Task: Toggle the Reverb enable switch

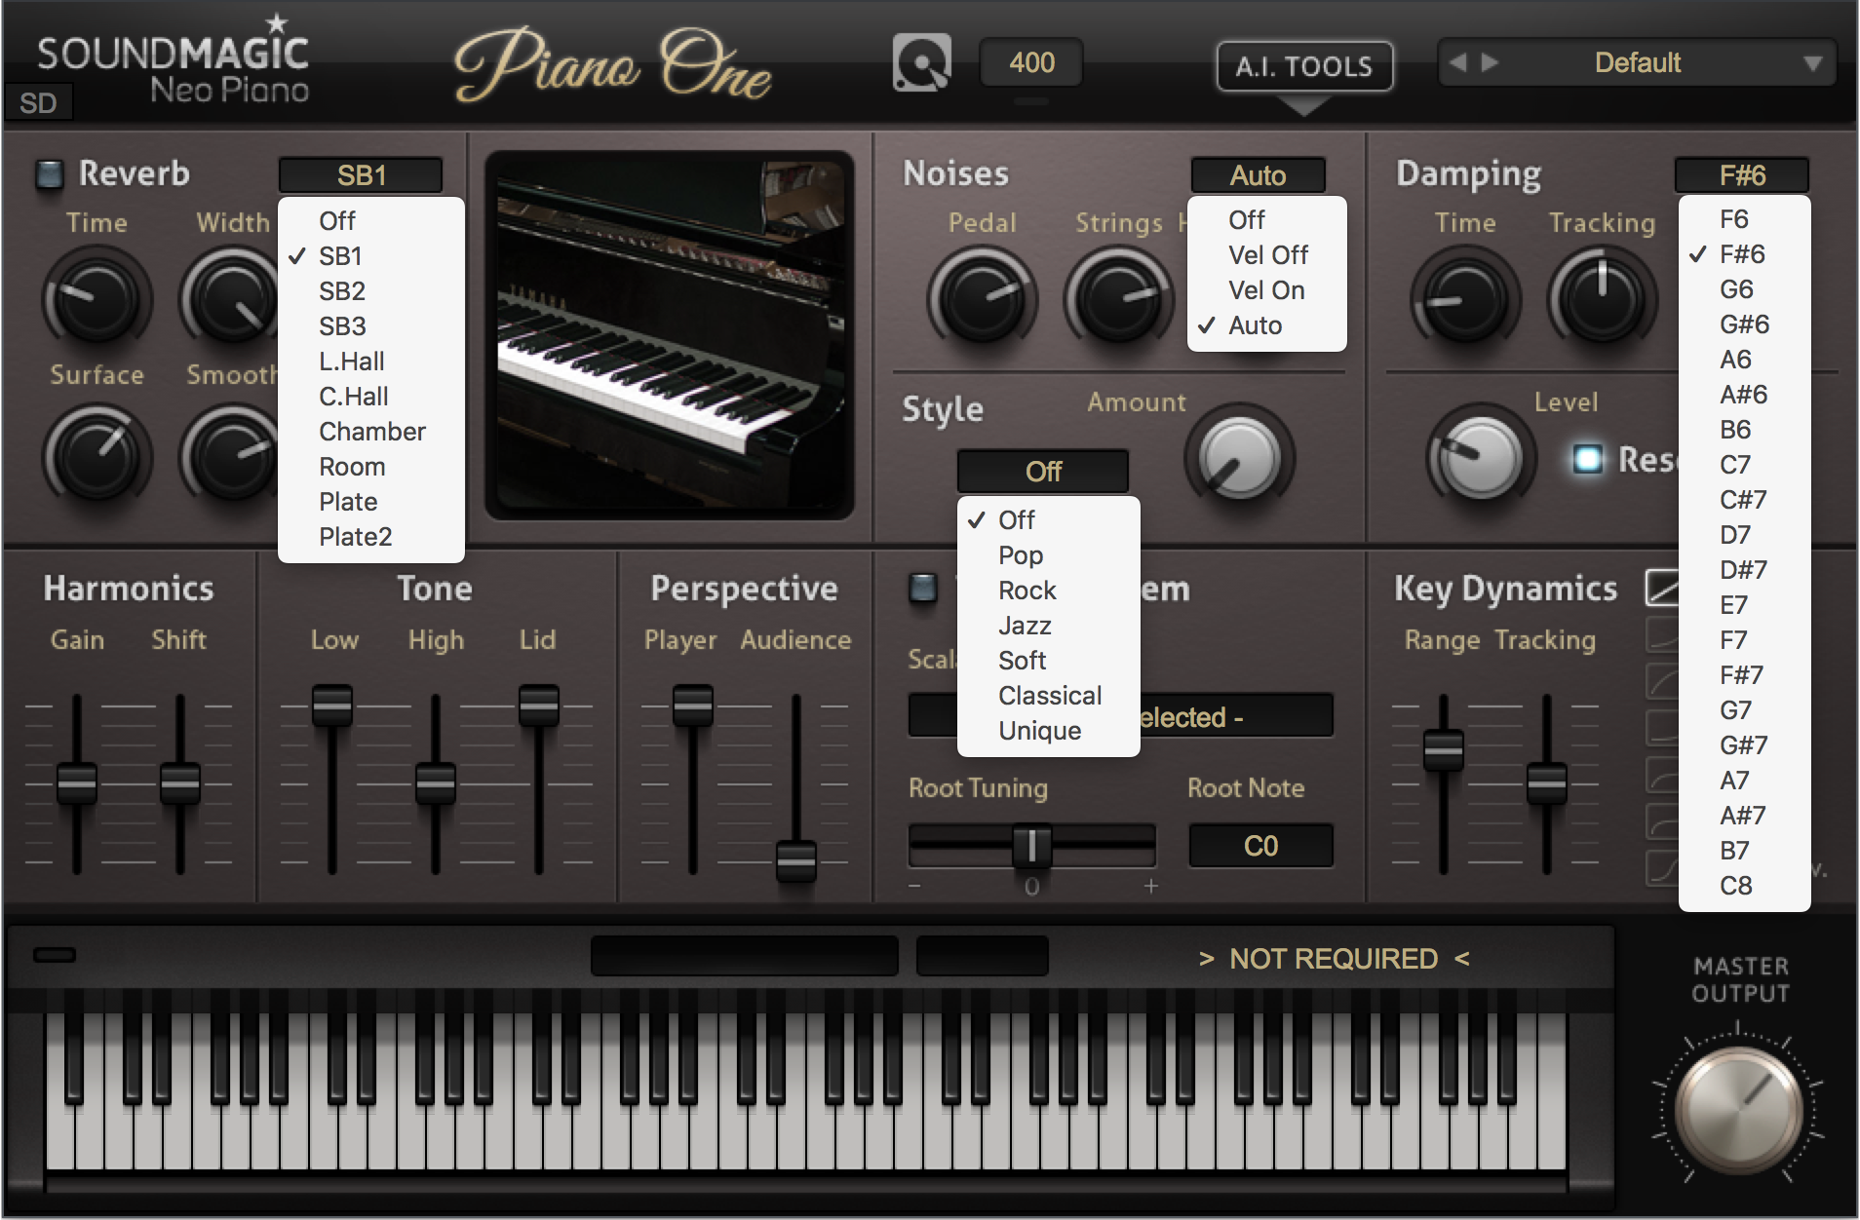Action: tap(49, 173)
